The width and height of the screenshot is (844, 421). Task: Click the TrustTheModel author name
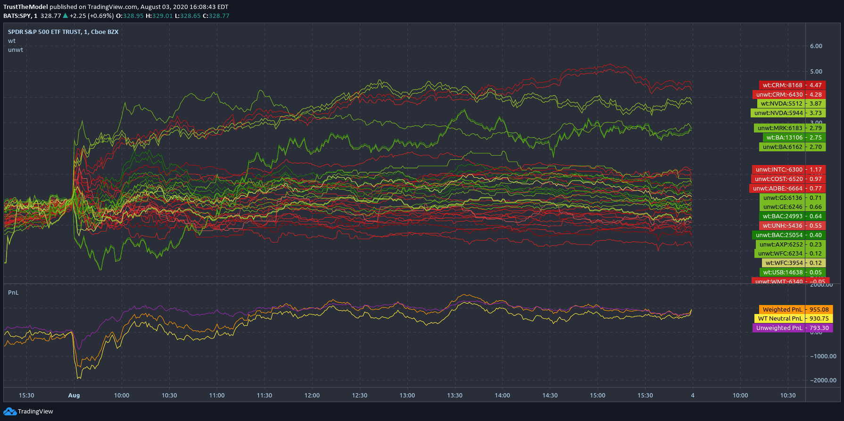pos(25,7)
